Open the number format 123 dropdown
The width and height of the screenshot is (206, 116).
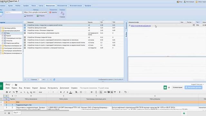pyautogui.click(x=34, y=92)
